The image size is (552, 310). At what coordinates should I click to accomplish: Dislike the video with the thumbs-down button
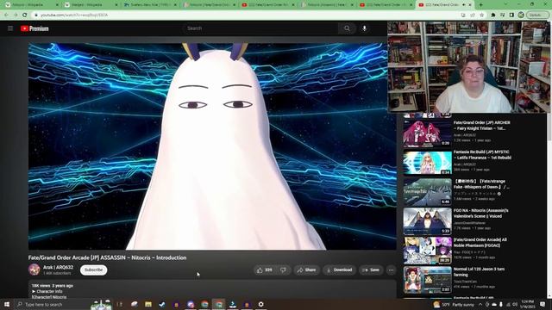(284, 270)
